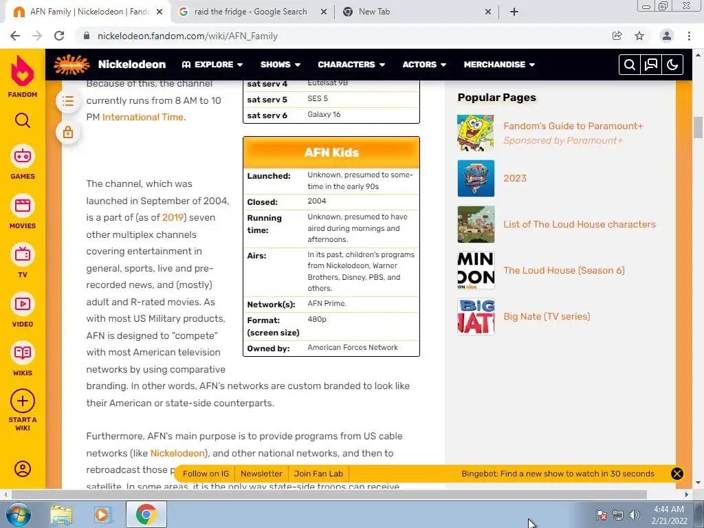The width and height of the screenshot is (704, 528).
Task: Open the Windows Start button
Action: [18, 514]
